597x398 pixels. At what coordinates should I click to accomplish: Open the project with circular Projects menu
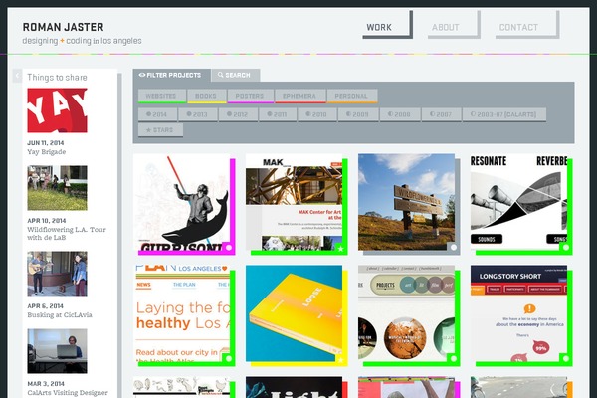click(x=406, y=313)
